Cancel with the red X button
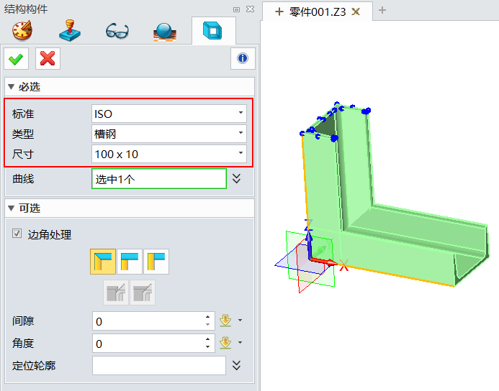The height and width of the screenshot is (391, 499). [48, 58]
